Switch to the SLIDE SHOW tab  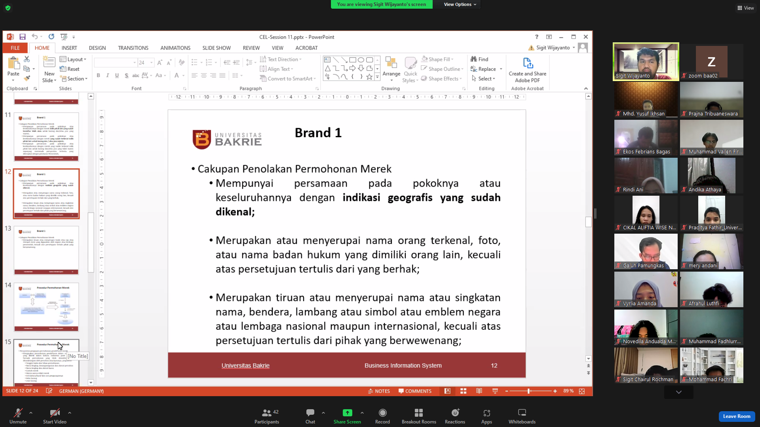point(217,48)
